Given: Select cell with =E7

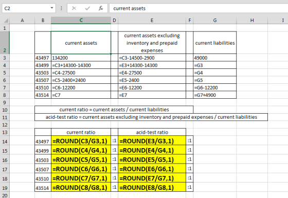Looking at the screenshot, I should click(x=152, y=95).
